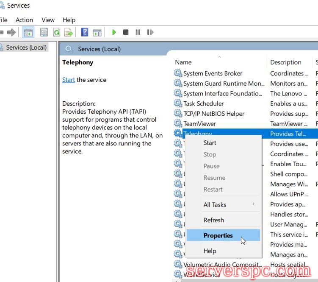
Task: Toggle the show/hide console tree icon
Action: pos(28,32)
